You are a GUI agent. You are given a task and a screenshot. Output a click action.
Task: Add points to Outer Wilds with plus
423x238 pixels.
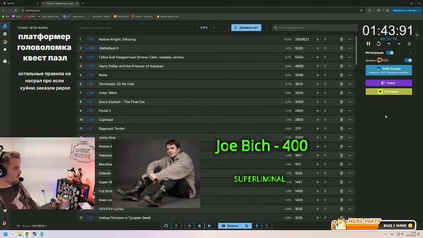tap(318, 93)
